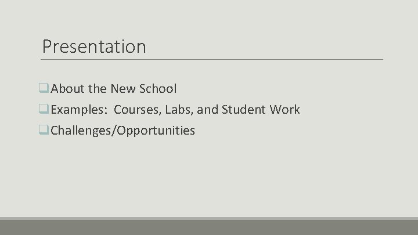Click the word the in first bullet

tap(96, 89)
